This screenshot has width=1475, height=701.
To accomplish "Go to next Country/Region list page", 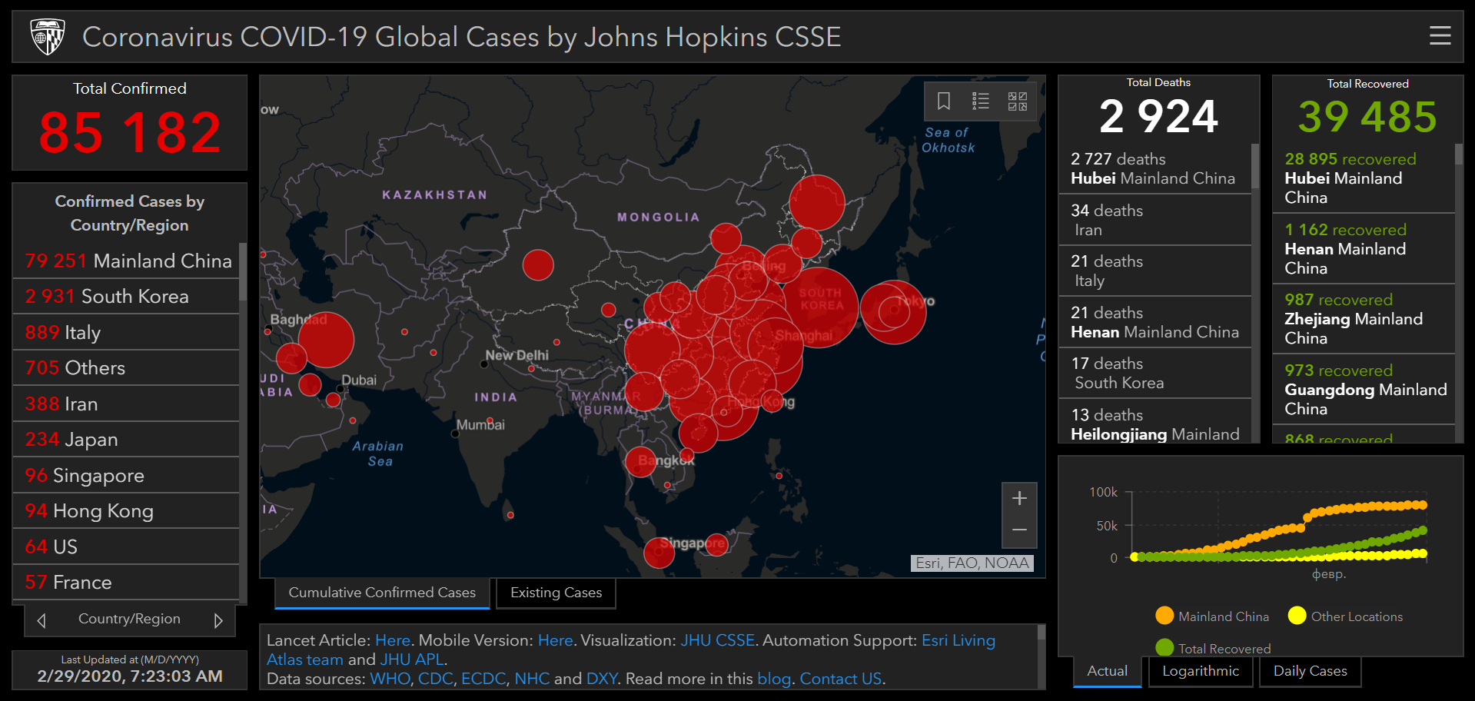I will tap(218, 620).
